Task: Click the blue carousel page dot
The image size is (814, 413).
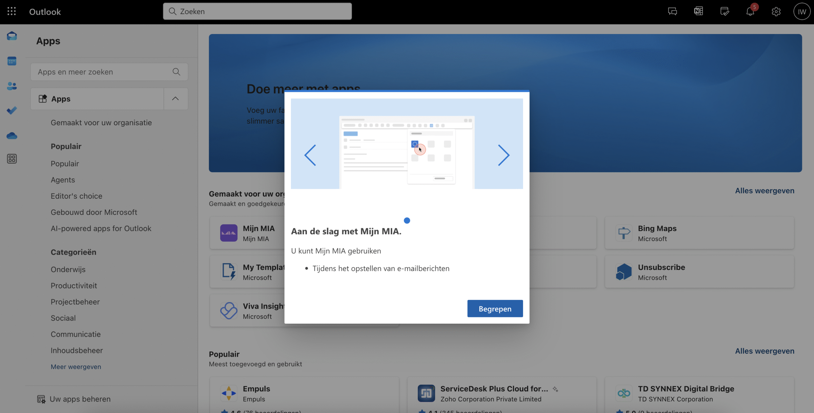Action: point(407,220)
